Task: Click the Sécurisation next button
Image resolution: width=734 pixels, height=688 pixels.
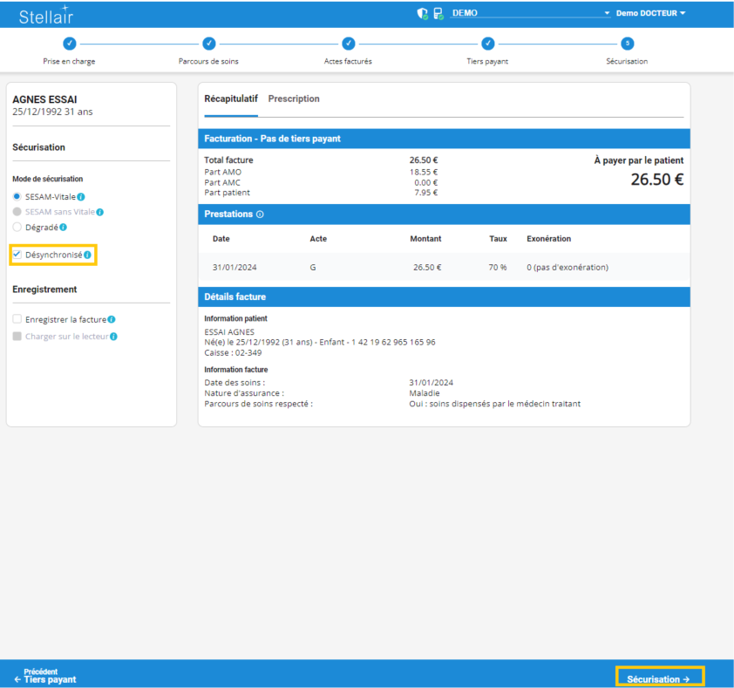Action: click(x=659, y=678)
